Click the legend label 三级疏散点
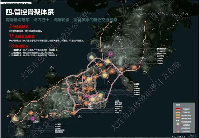Screen dimensions: 199x138 185,131
